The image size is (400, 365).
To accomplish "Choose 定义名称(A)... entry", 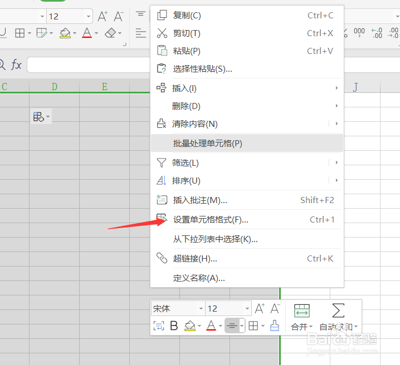I will pos(247,278).
